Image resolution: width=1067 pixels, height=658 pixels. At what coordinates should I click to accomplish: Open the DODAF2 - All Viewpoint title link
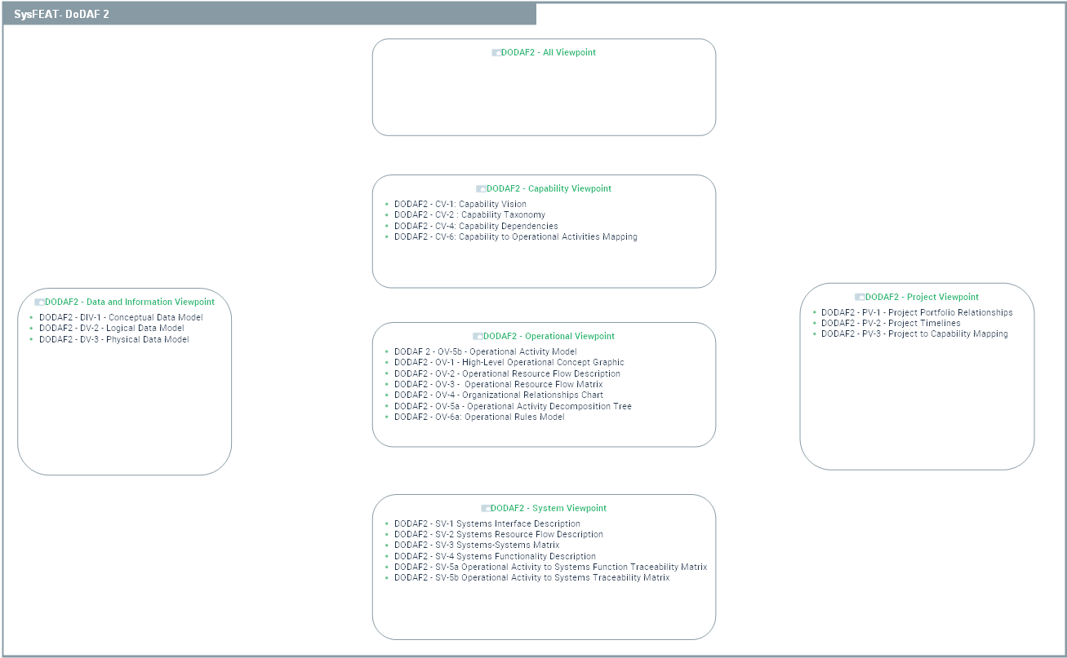click(548, 53)
